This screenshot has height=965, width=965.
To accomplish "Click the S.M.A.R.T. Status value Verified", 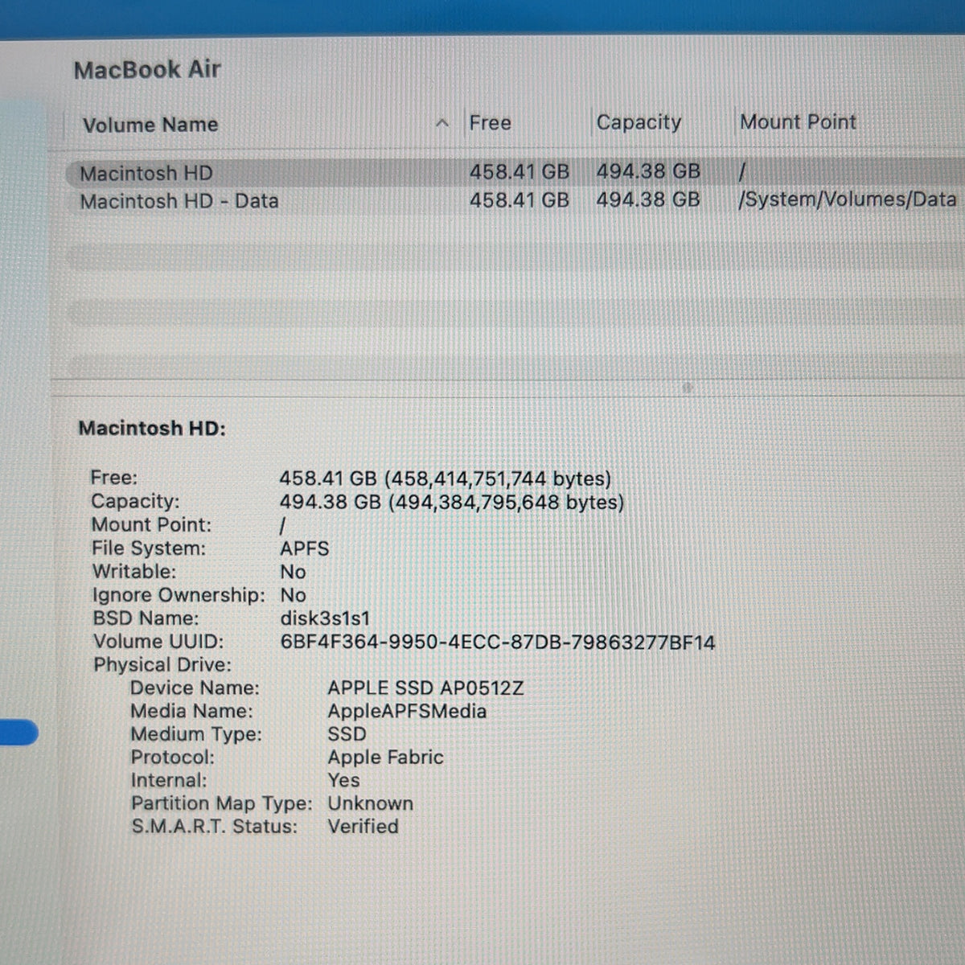I will (363, 827).
